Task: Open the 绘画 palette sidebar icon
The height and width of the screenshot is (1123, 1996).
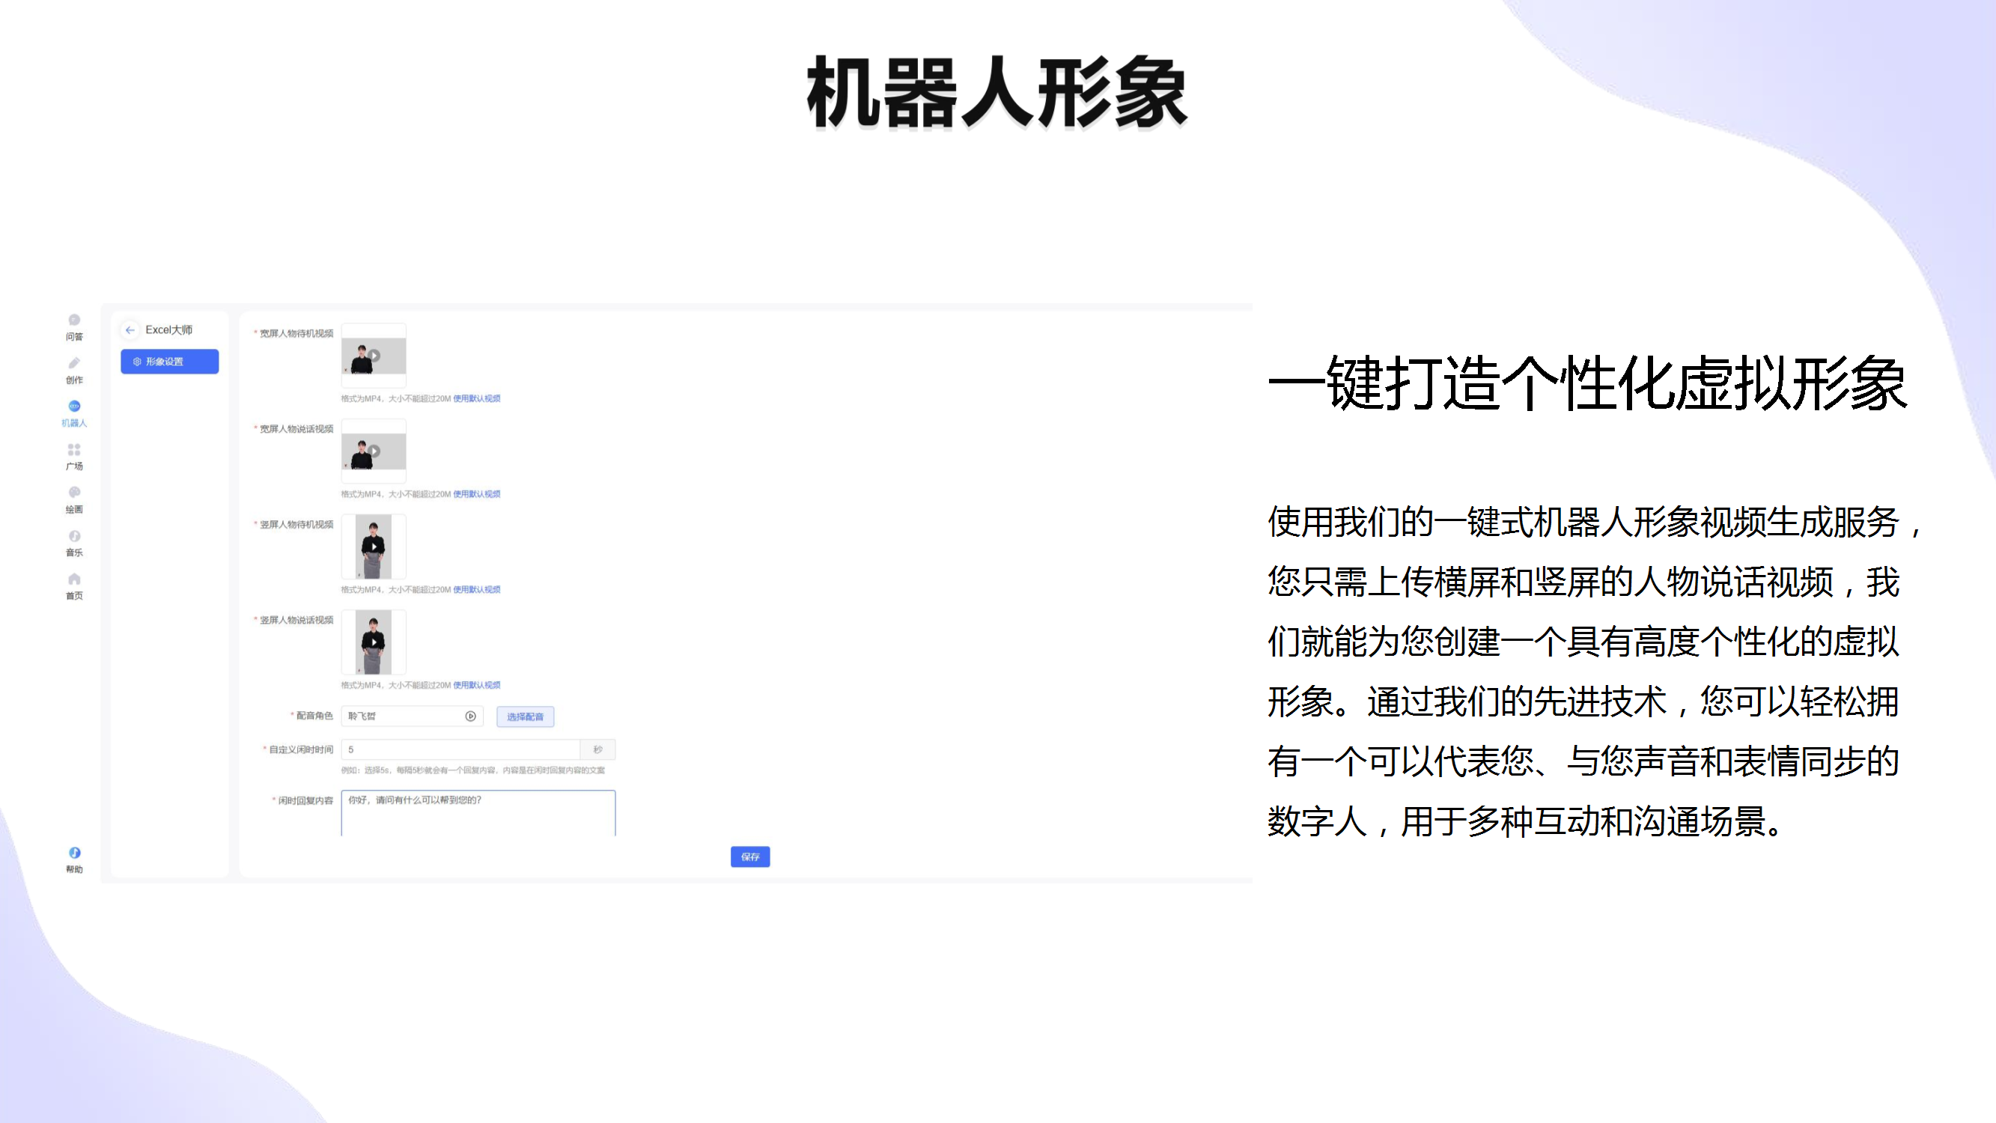Action: pos(74,499)
